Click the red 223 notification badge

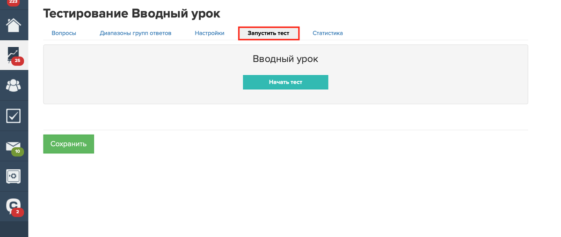pos(13,2)
